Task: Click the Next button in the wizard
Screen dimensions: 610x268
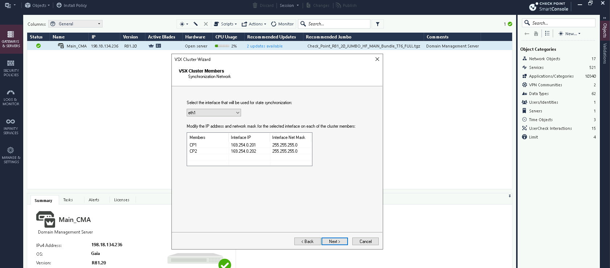Action: (334, 242)
